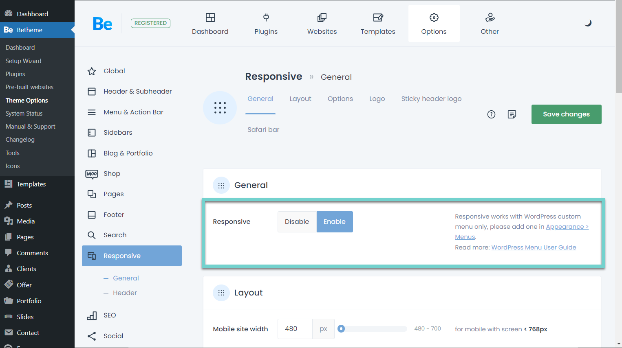
Task: Set Responsive to Disable
Action: coord(297,222)
